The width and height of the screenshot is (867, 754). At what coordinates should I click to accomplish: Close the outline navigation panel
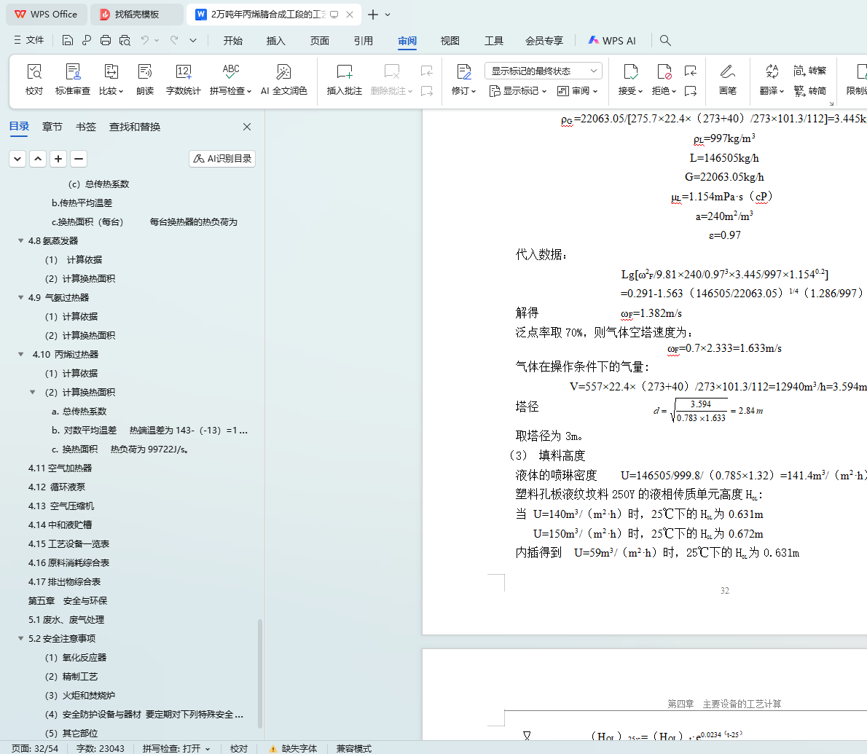[247, 127]
